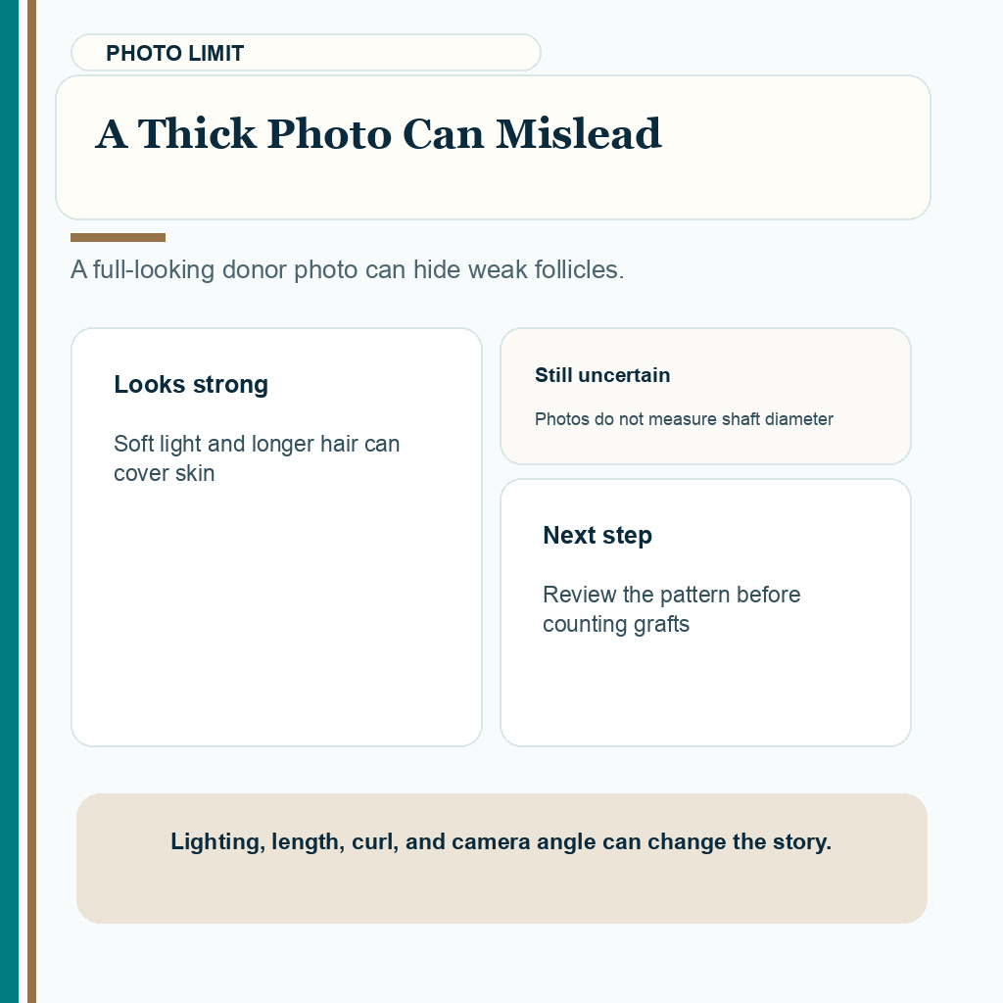The image size is (1003, 1003).
Task: Click the title card's empty area below heading
Action: pyautogui.click(x=493, y=189)
